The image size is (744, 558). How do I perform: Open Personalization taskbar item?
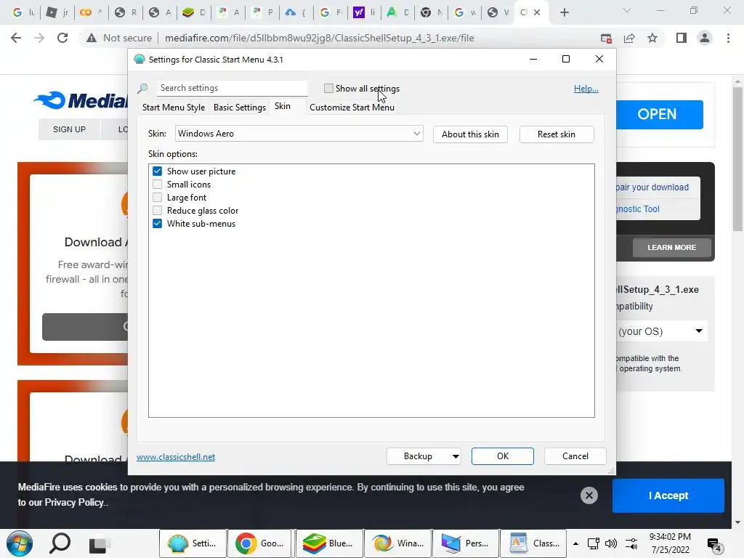coord(466,543)
